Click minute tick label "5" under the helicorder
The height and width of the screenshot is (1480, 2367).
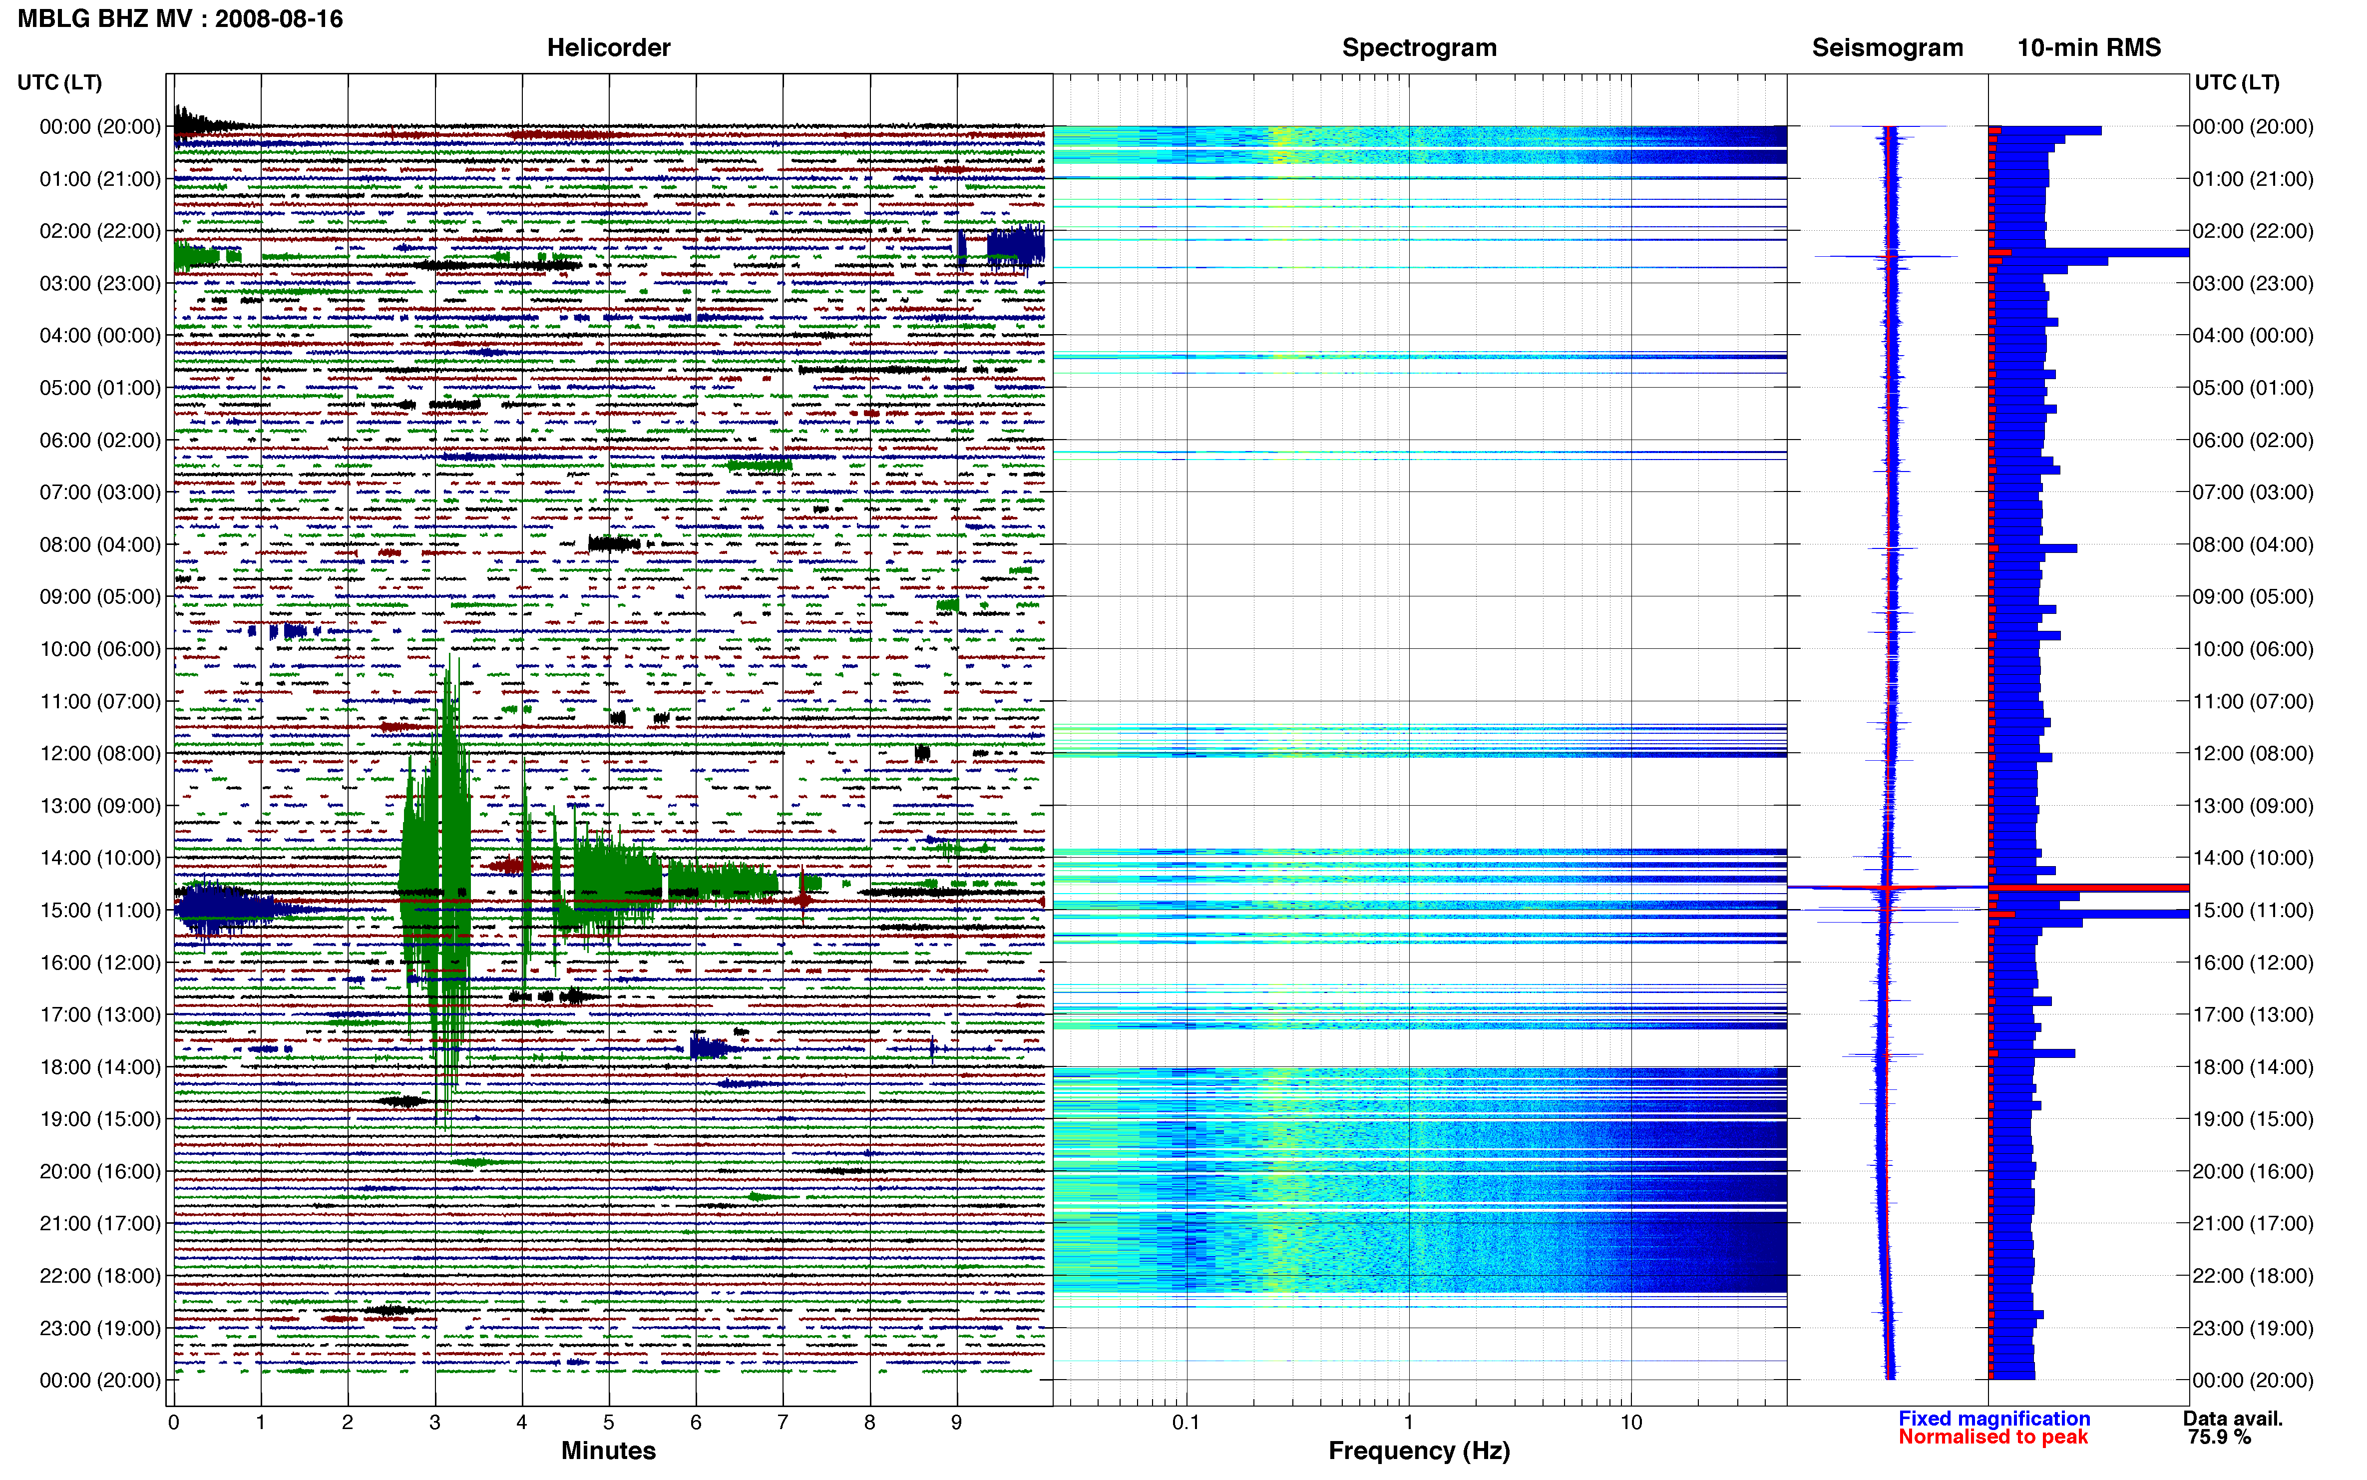tap(609, 1422)
